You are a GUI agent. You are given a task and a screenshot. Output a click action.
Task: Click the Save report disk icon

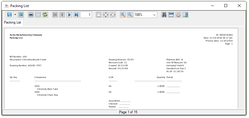pyautogui.click(x=9, y=15)
